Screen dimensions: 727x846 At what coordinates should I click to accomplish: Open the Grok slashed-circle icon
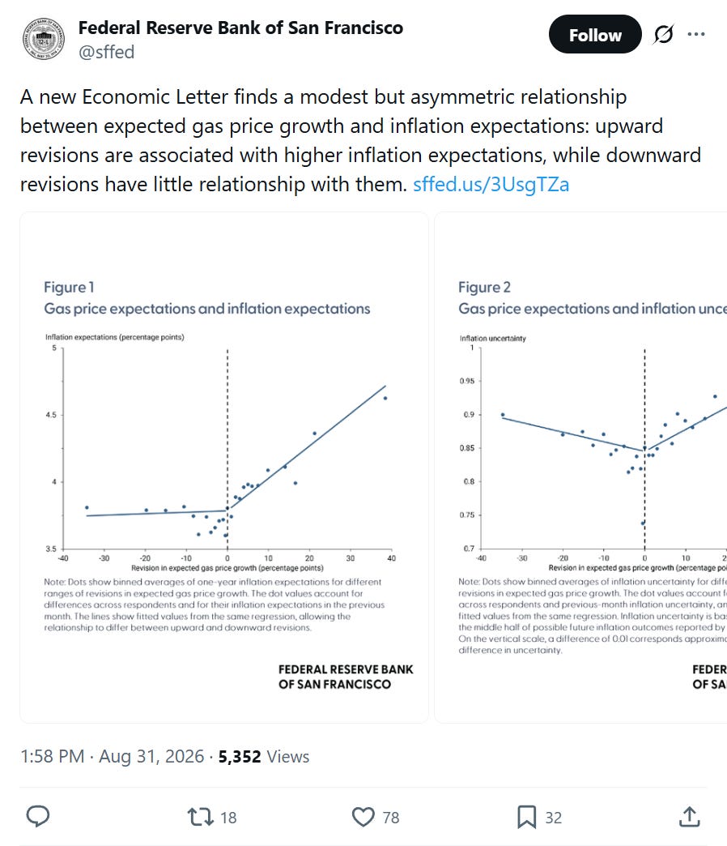click(663, 35)
